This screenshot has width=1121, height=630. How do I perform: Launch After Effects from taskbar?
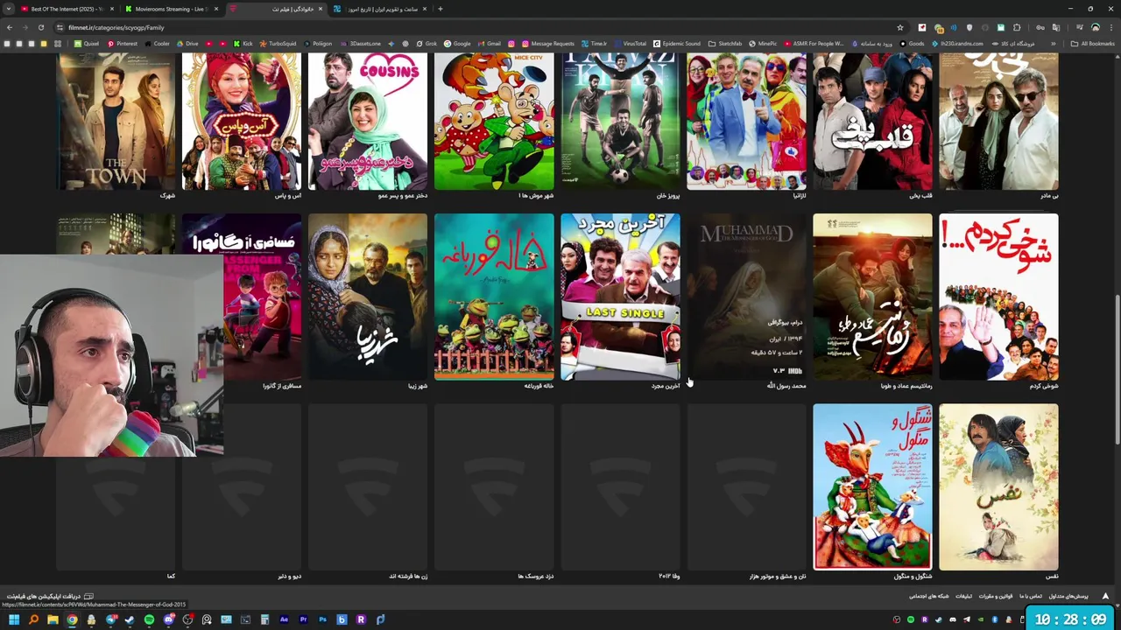click(x=284, y=619)
